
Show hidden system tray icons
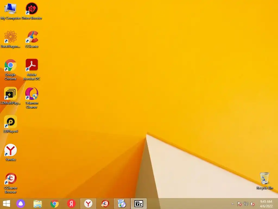click(233, 204)
